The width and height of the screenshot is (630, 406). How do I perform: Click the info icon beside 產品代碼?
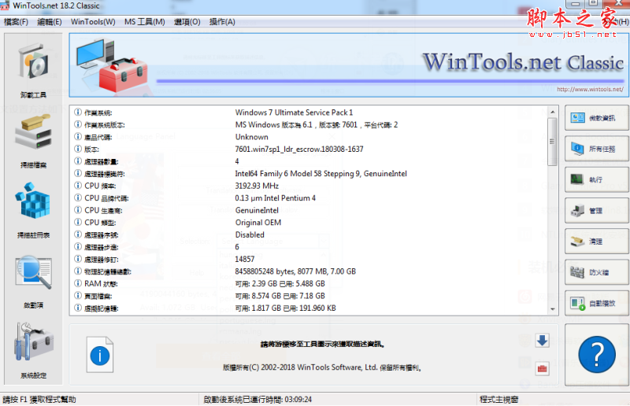[78, 137]
